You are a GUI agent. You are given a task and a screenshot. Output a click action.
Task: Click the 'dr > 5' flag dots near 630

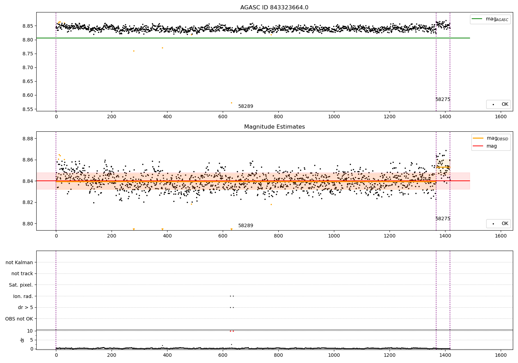pyautogui.click(x=232, y=307)
